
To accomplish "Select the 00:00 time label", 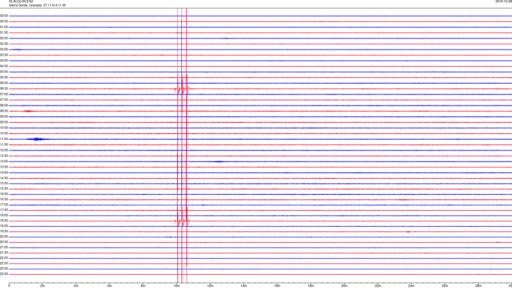I will pyautogui.click(x=4, y=15).
